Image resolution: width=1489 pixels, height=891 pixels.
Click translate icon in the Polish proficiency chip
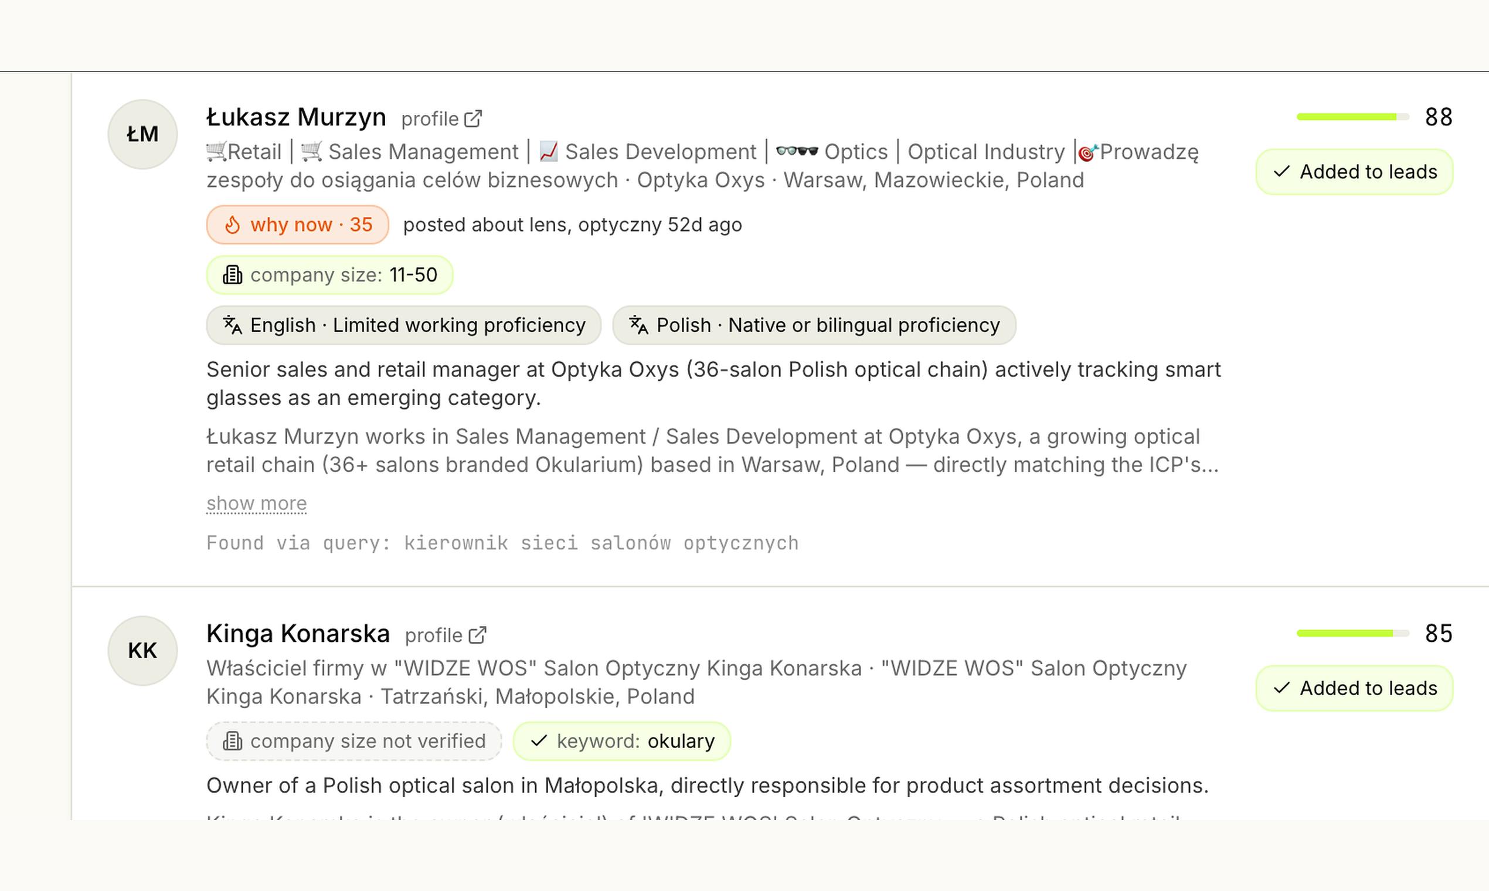(638, 325)
